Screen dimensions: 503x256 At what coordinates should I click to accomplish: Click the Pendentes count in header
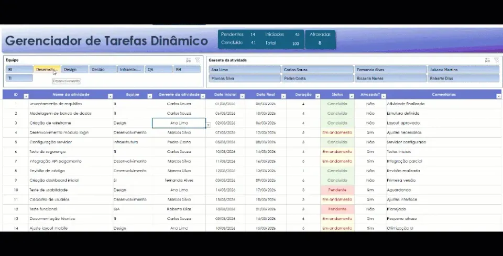coord(253,35)
